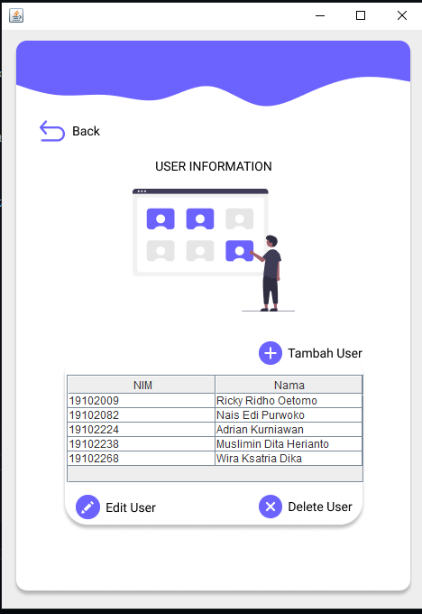Click the NIM column header
The height and width of the screenshot is (614, 422).
(x=142, y=385)
